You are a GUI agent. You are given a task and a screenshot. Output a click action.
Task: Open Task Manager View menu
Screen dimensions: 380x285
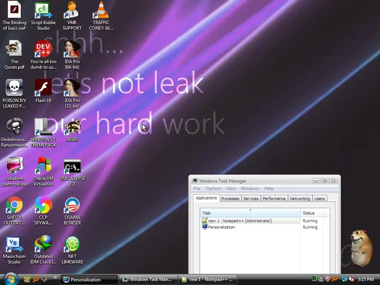point(231,188)
